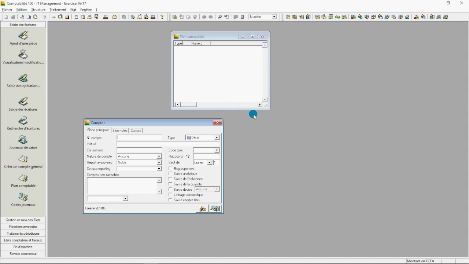Open the Etat menu
The height and width of the screenshot is (264, 469).
tap(73, 10)
